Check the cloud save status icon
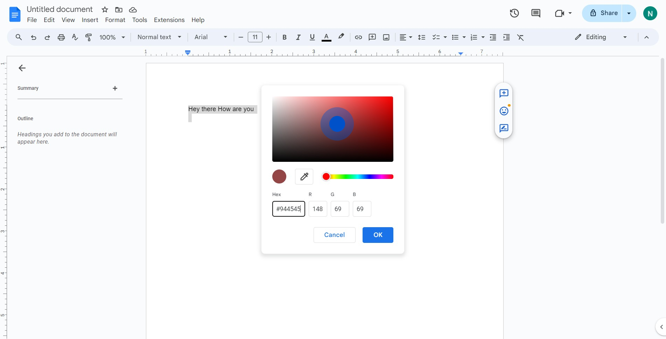 coord(133,10)
